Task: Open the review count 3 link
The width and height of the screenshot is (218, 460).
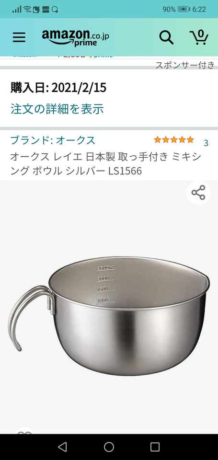Action: click(x=206, y=143)
